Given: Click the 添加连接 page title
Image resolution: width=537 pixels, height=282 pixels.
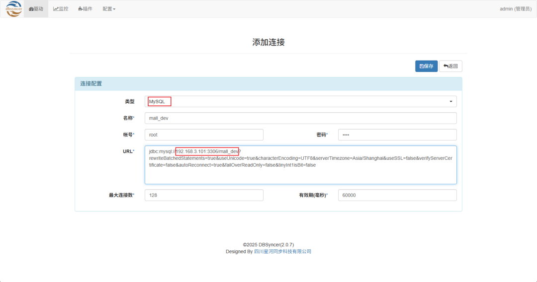Looking at the screenshot, I should pos(268,42).
